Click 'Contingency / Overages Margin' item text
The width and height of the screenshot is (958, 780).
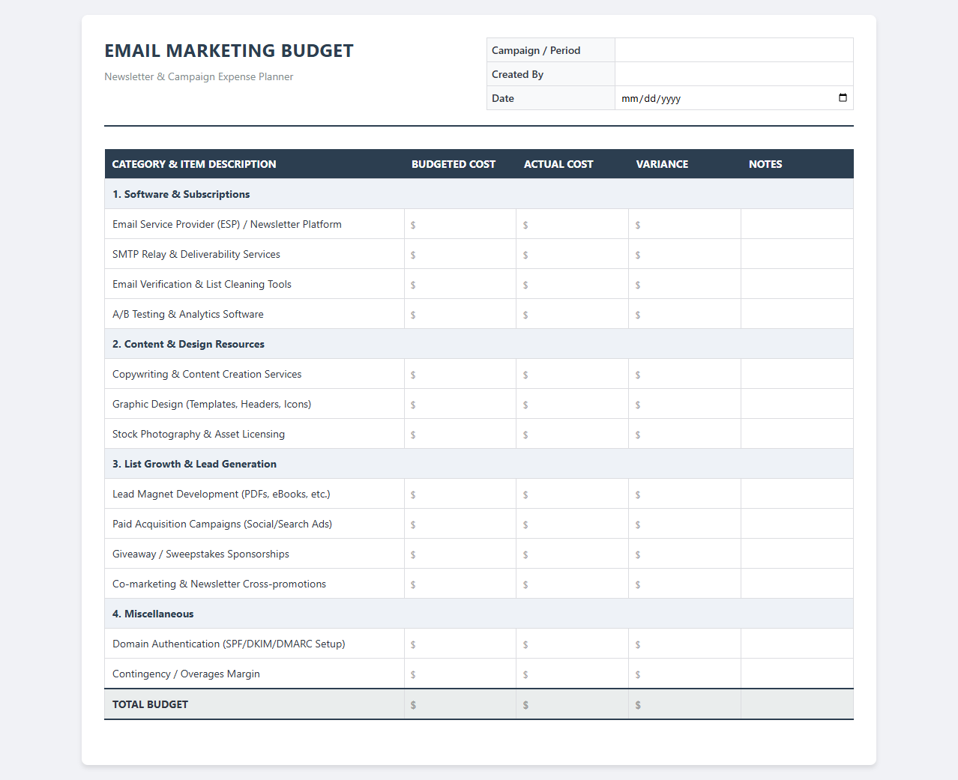coord(186,674)
